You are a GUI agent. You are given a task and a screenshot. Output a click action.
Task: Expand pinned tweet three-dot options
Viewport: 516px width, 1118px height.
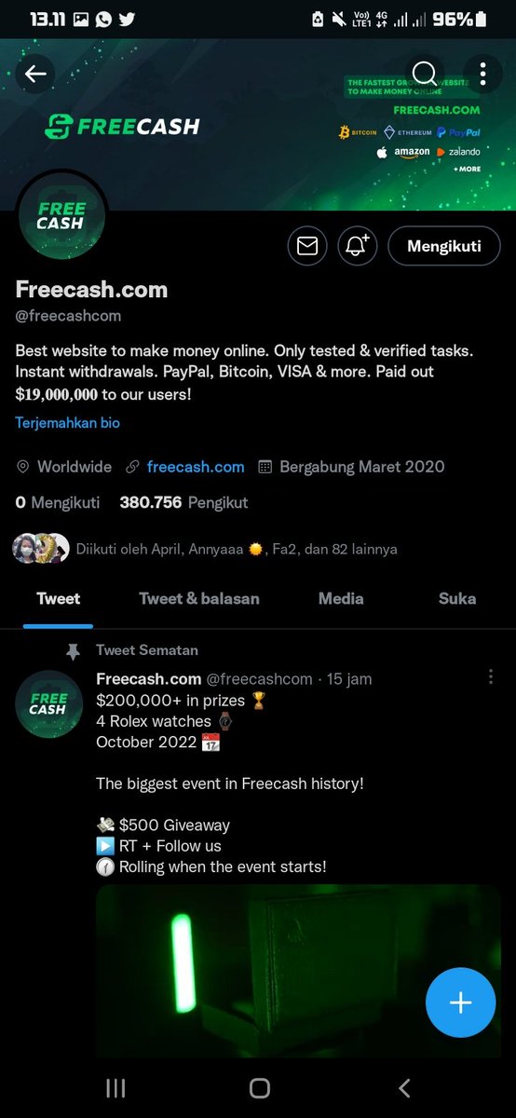(491, 677)
